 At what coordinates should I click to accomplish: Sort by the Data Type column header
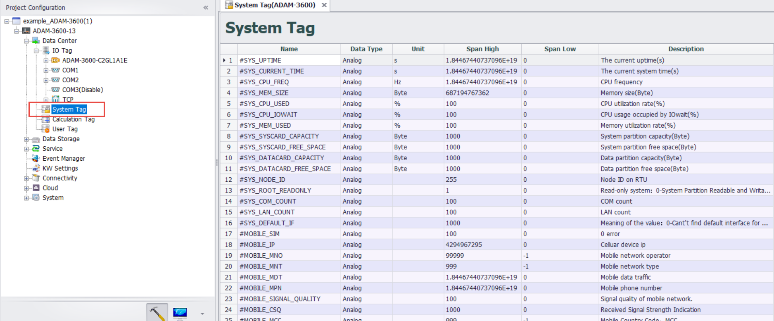366,49
